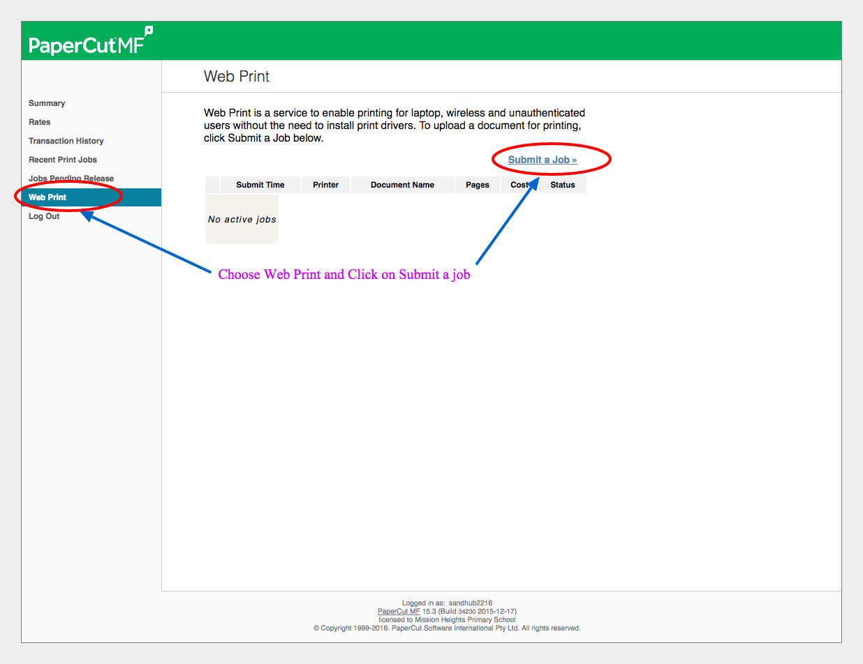Open Transaction History from the sidebar

click(66, 141)
